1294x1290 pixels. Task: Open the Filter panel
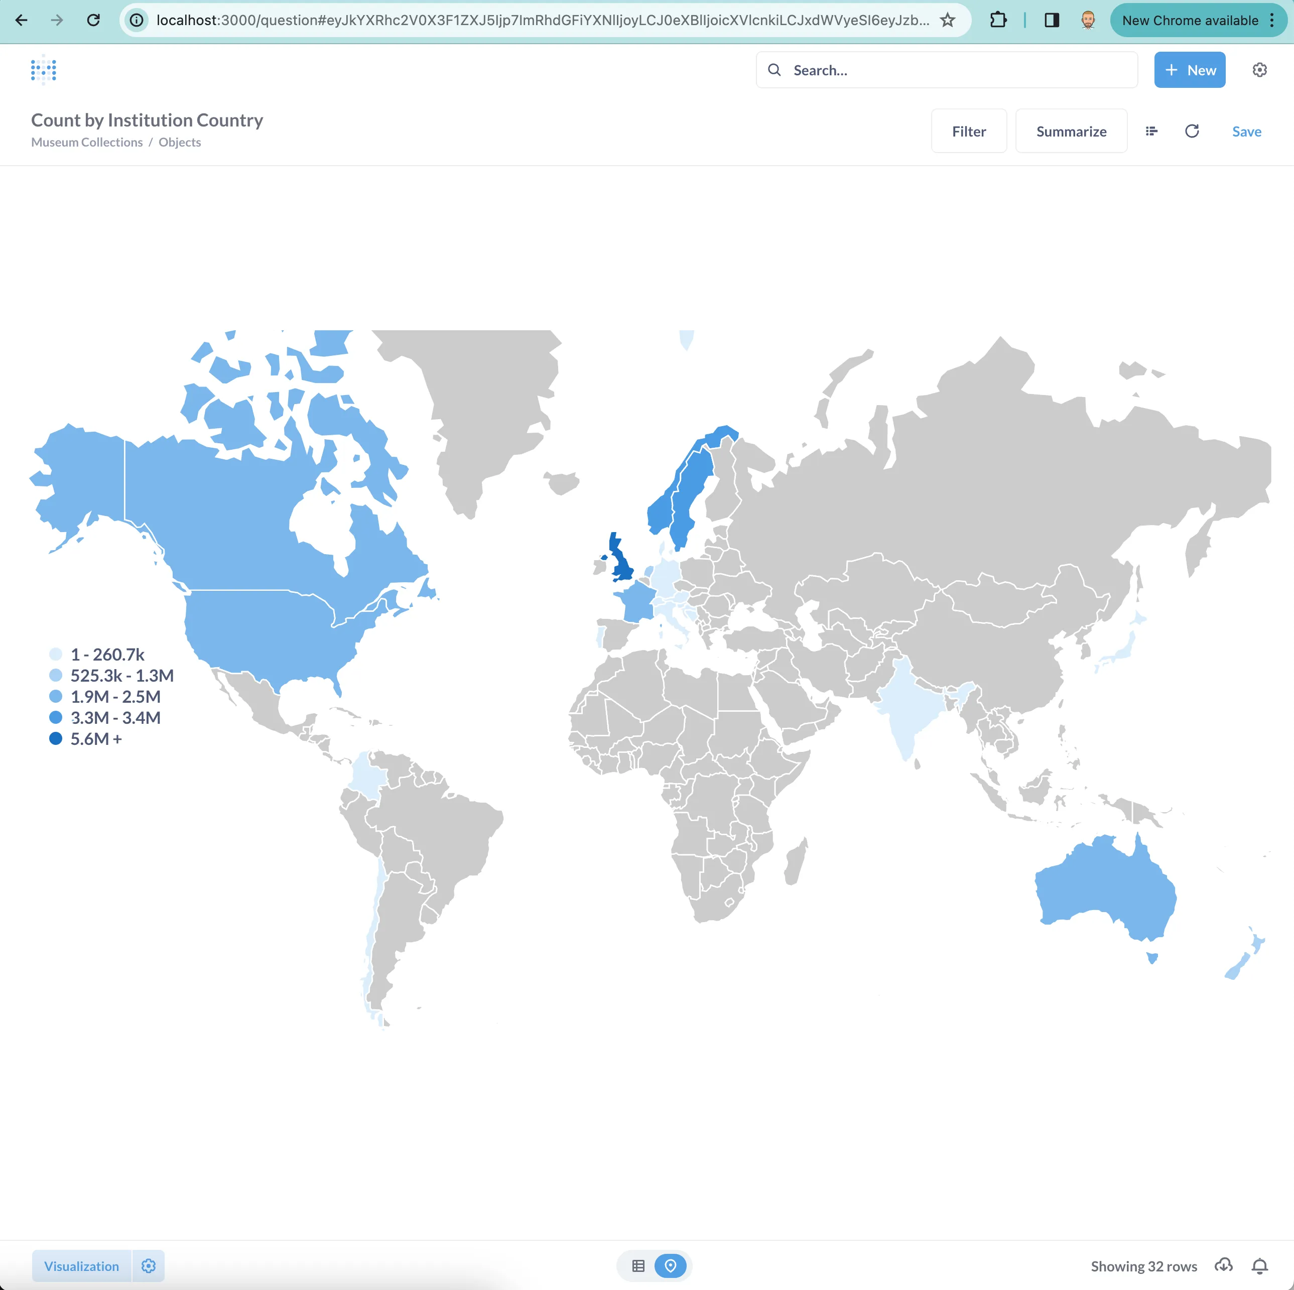pyautogui.click(x=968, y=131)
